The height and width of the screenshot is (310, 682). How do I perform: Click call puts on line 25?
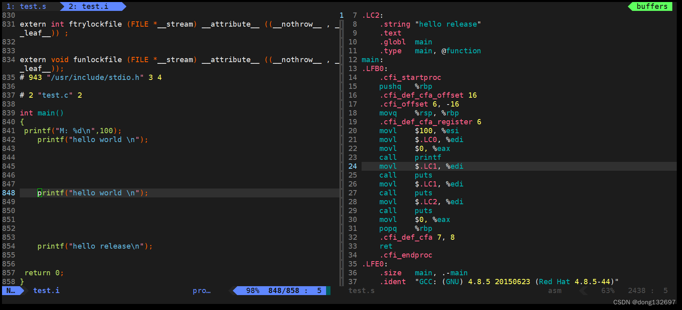click(406, 175)
